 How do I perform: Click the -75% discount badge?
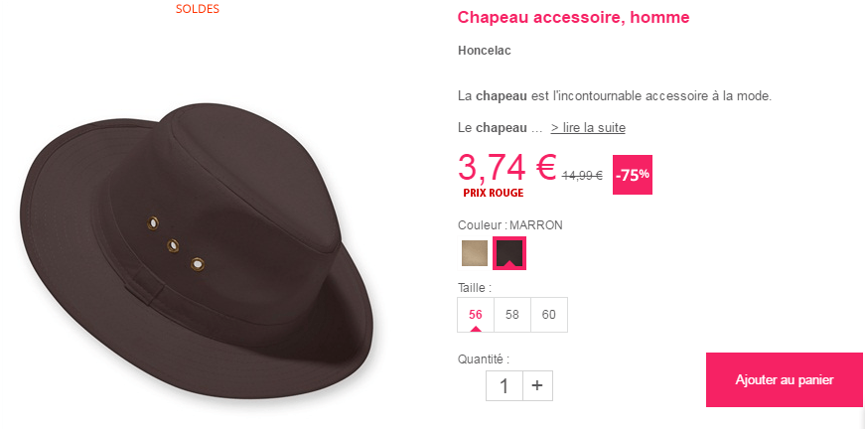tap(633, 175)
